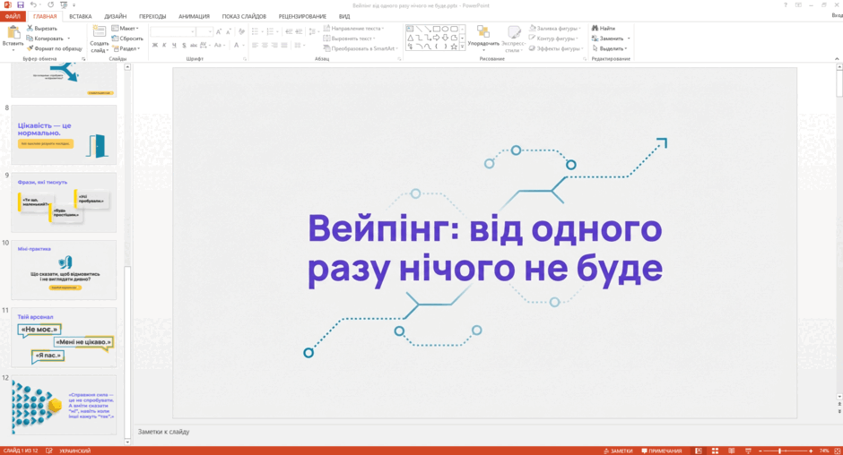Select the right arrow shape in gallery
The width and height of the screenshot is (843, 455).
coord(437,38)
